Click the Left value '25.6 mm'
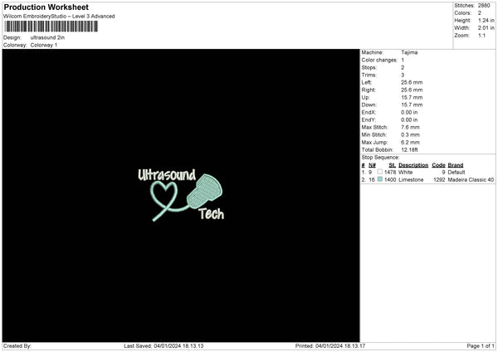 [412, 82]
